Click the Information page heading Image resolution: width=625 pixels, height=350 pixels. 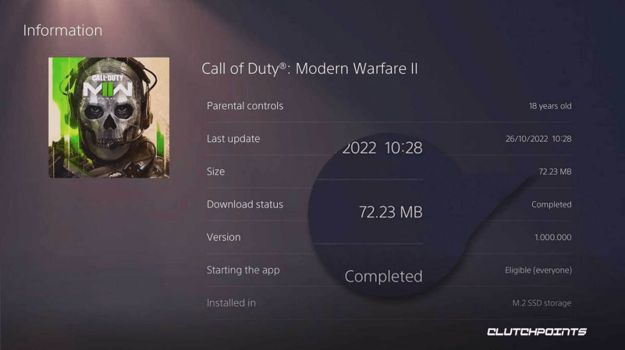click(x=63, y=30)
